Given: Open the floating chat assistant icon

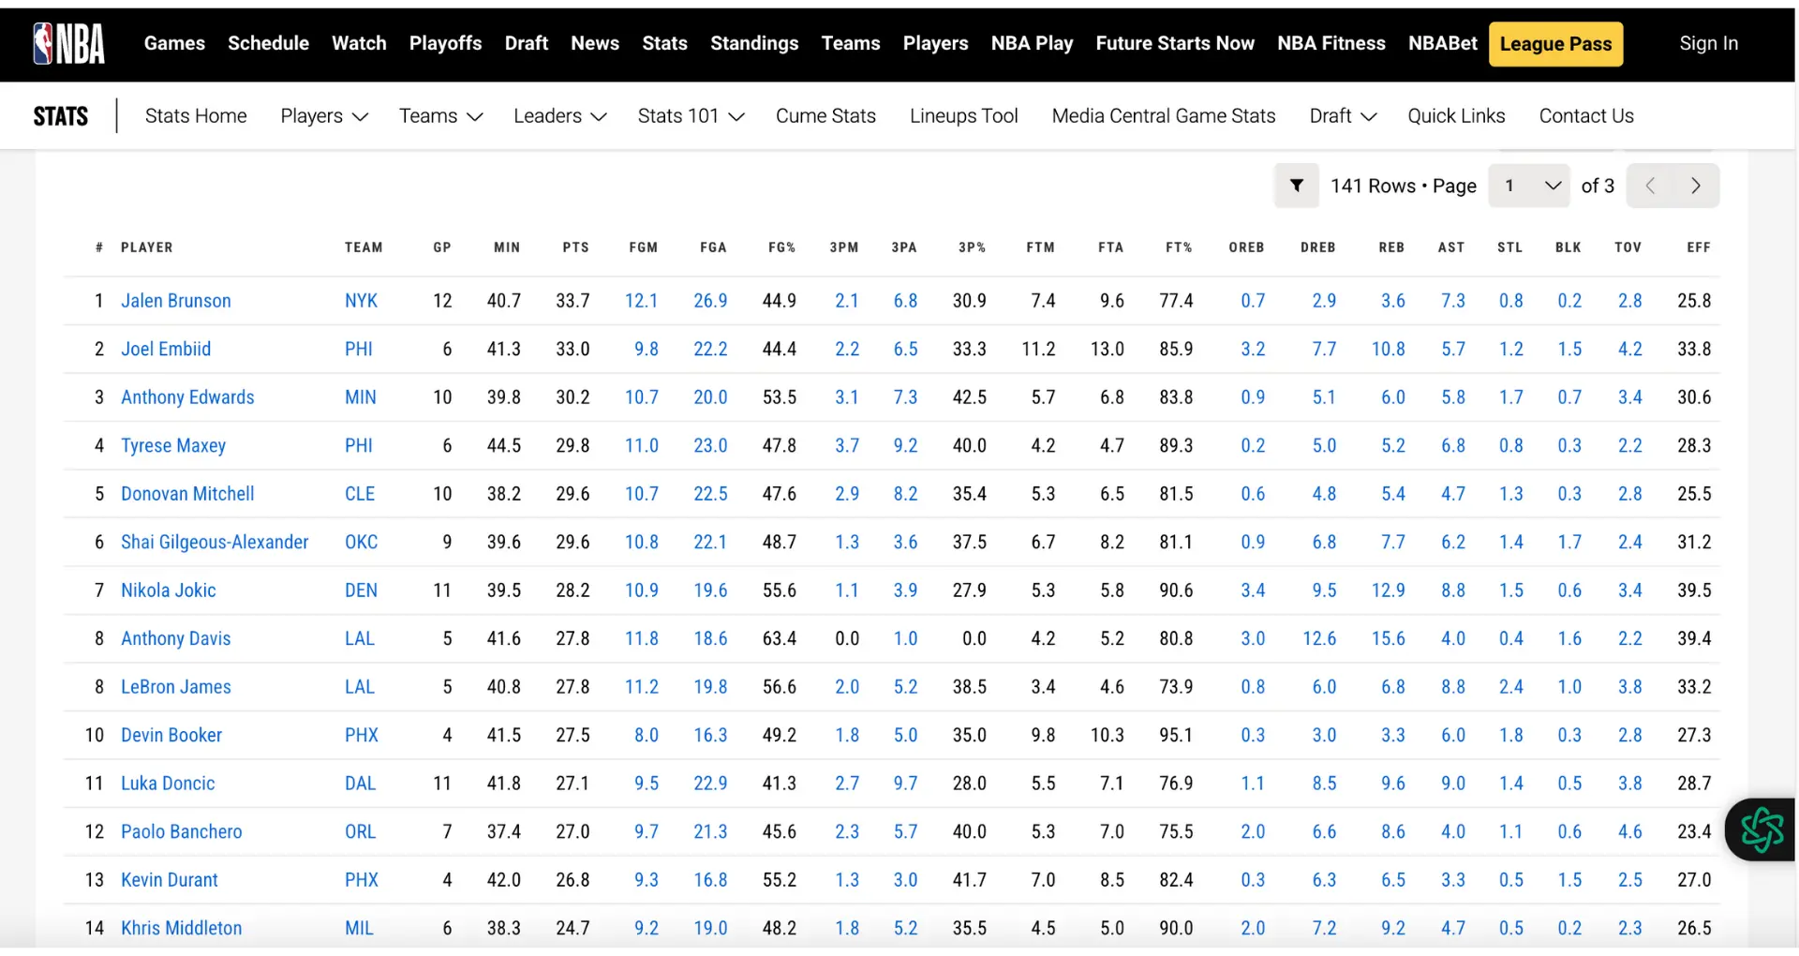Looking at the screenshot, I should (1762, 829).
